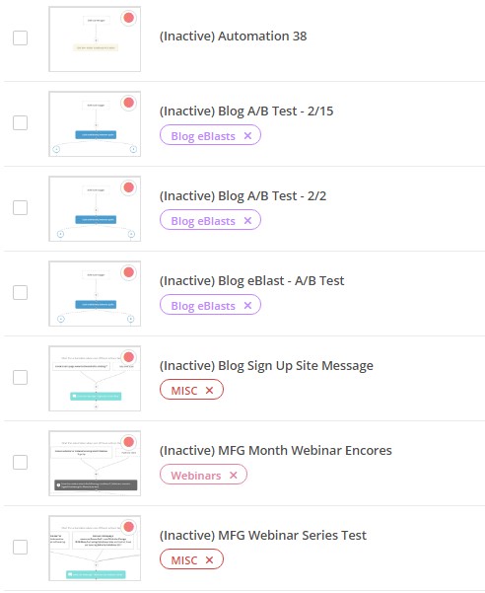Remove Blog eBlasts label from Blog A/B Test 2/15
485x593 pixels.
(247, 136)
